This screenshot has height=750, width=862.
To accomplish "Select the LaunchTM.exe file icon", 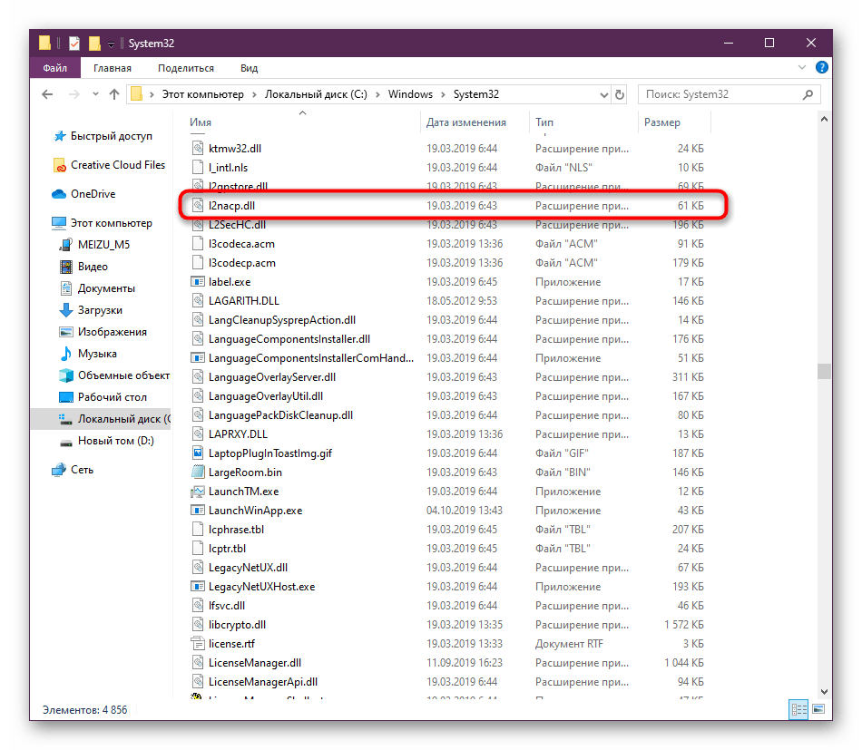I will 199,492.
